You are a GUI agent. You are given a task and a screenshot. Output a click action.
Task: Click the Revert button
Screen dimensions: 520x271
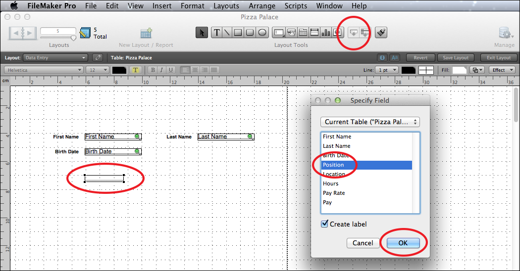coord(420,58)
